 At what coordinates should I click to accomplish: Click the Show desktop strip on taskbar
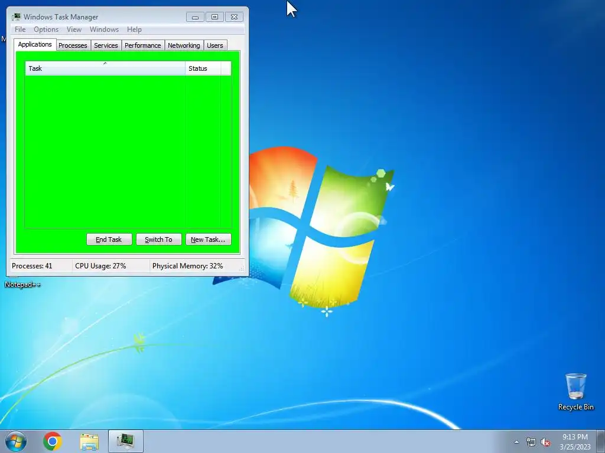point(601,441)
